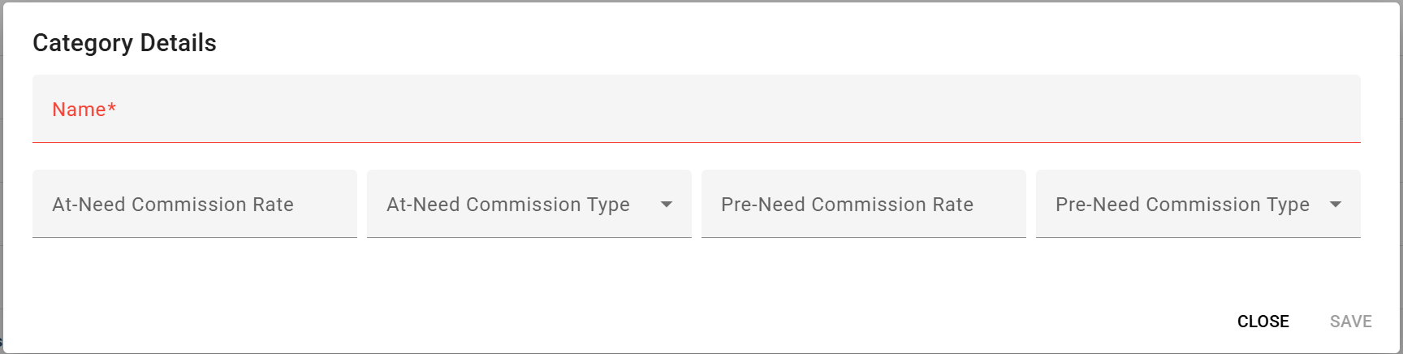This screenshot has width=1403, height=354.
Task: Open the At-Need Commission Type dropdown
Action: click(529, 205)
